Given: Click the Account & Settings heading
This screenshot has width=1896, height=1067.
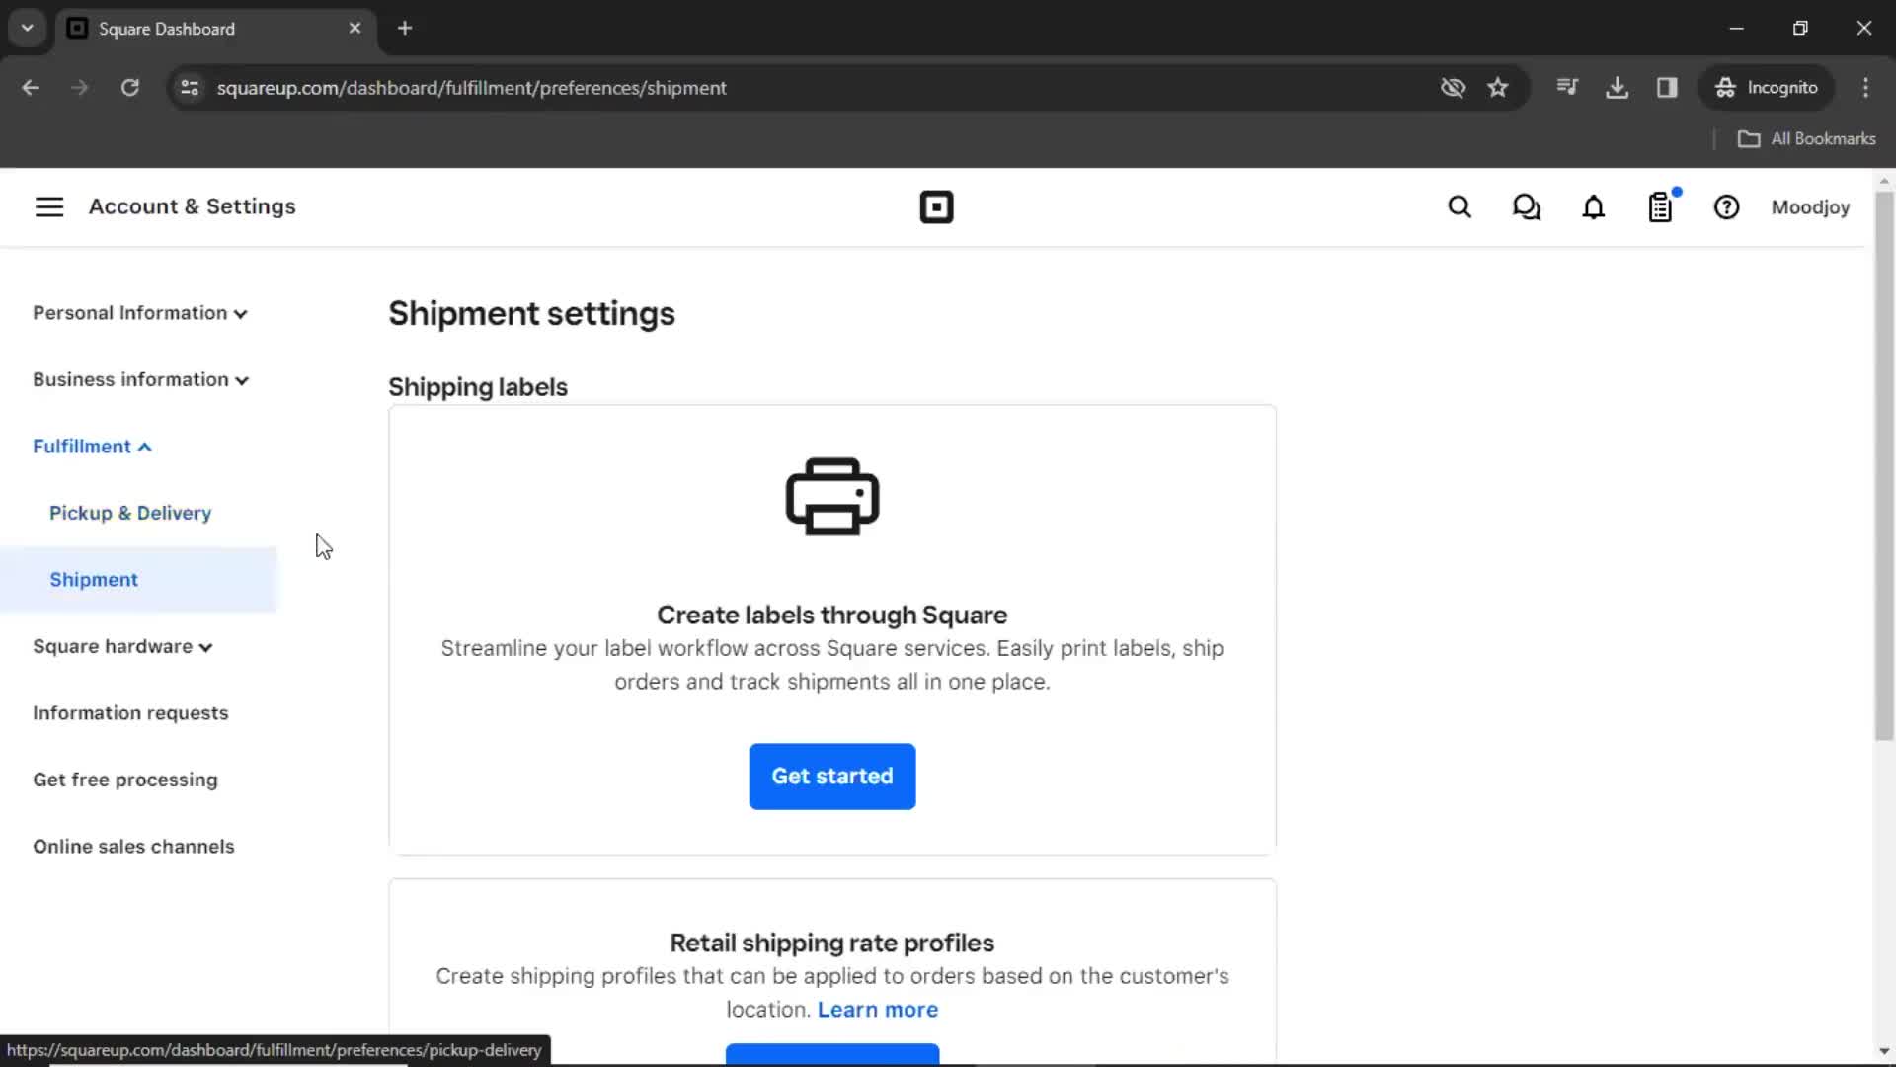Looking at the screenshot, I should (193, 206).
